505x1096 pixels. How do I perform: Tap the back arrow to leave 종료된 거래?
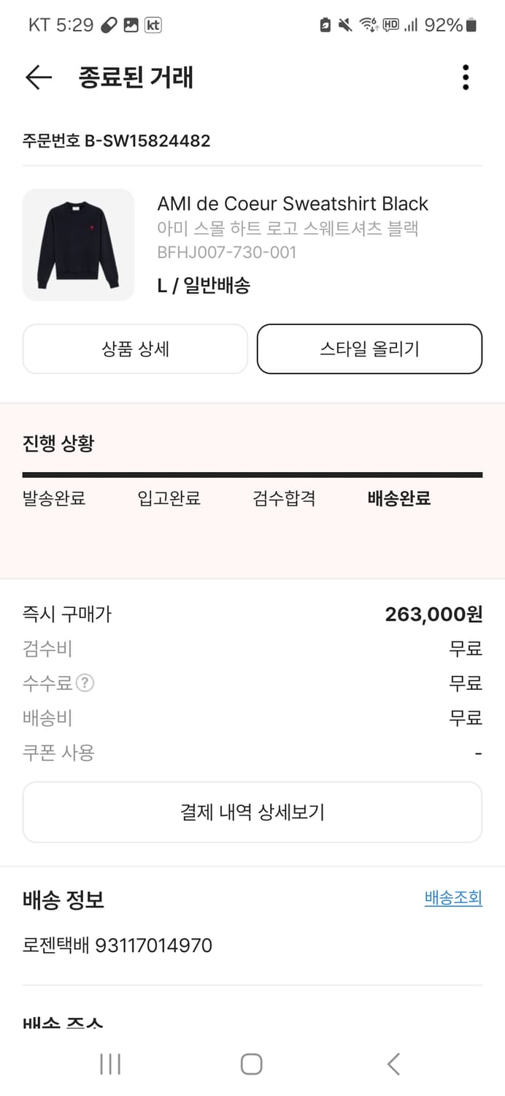(37, 77)
